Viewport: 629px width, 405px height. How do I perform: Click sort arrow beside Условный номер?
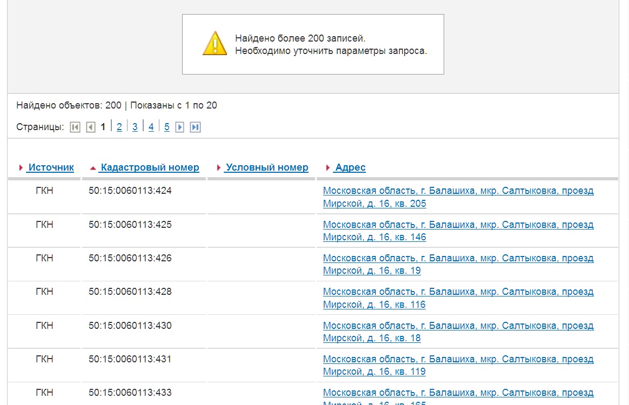pos(219,168)
